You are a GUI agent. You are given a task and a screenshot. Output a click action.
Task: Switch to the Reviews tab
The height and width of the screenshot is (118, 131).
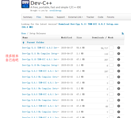coord(49,17)
